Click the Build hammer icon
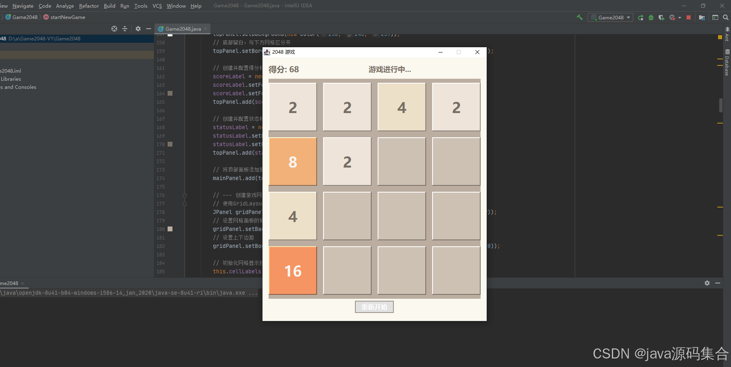Image resolution: width=731 pixels, height=367 pixels. (x=580, y=17)
